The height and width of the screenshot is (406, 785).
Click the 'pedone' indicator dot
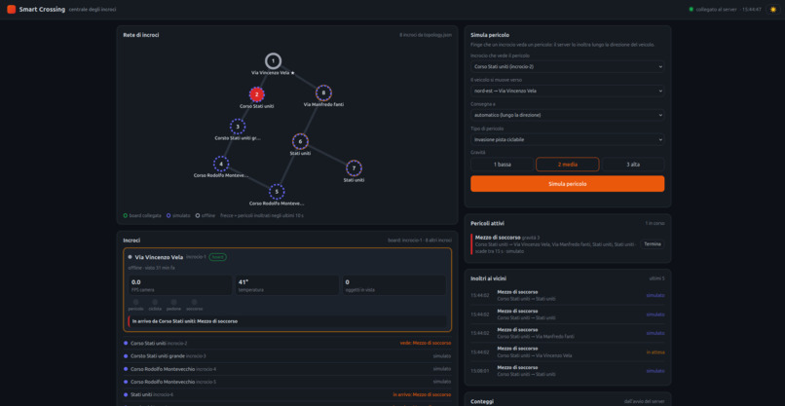pos(173,302)
